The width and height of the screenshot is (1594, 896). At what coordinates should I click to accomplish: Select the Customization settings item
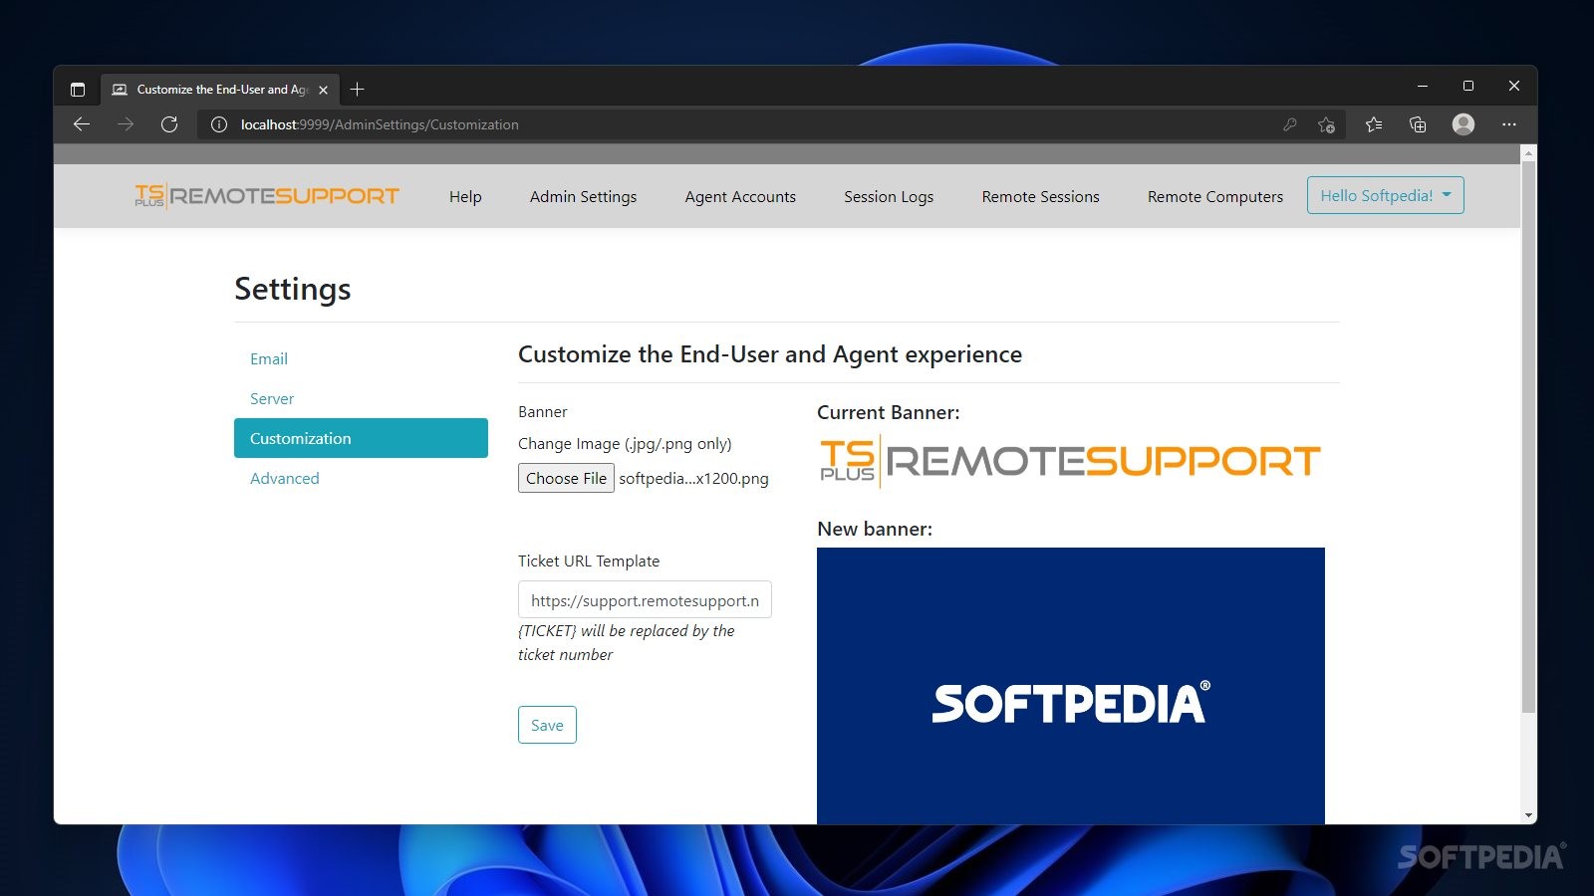click(361, 438)
